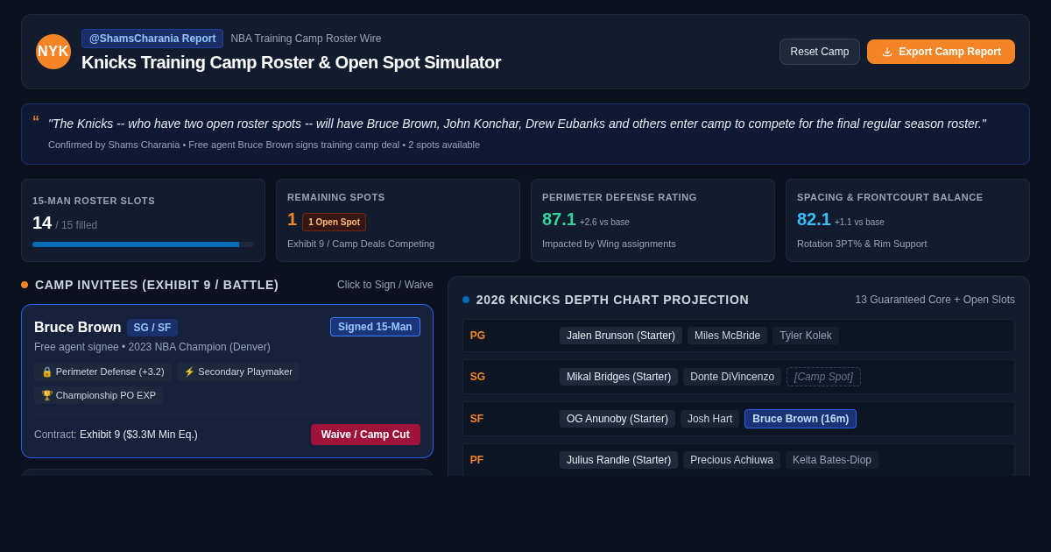The image size is (1051, 552).
Task: Click the 1 Open Spot badge
Action: click(x=334, y=222)
